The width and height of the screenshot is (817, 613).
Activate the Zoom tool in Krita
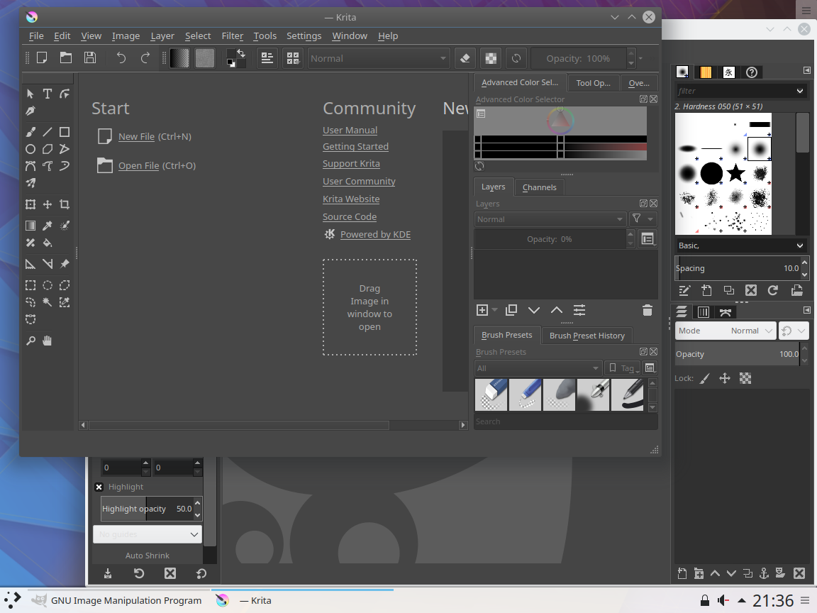pyautogui.click(x=30, y=341)
